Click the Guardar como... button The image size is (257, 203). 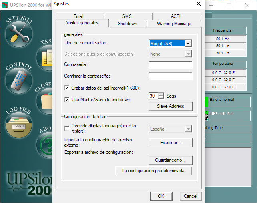(171, 160)
